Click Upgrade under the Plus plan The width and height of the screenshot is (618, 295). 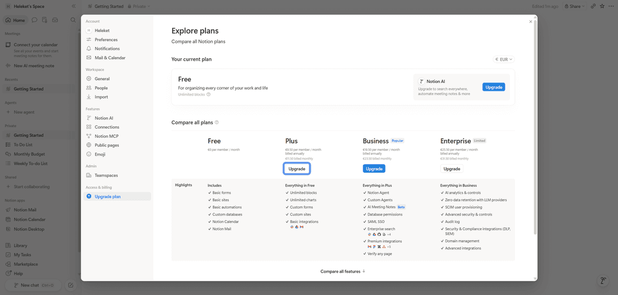click(297, 169)
